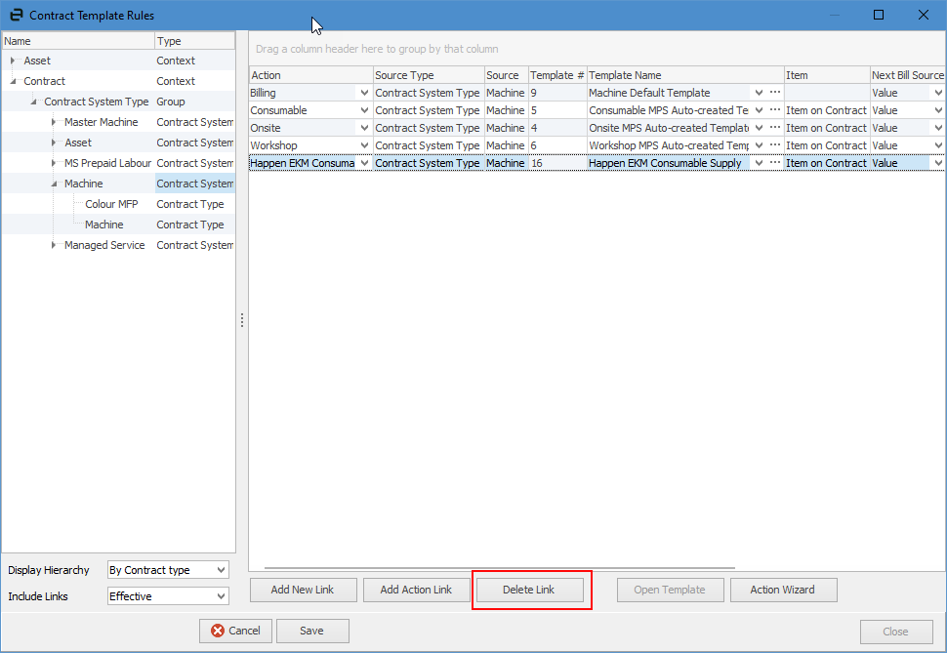Click the app icon in title bar
Image resolution: width=947 pixels, height=653 pixels.
pos(16,15)
